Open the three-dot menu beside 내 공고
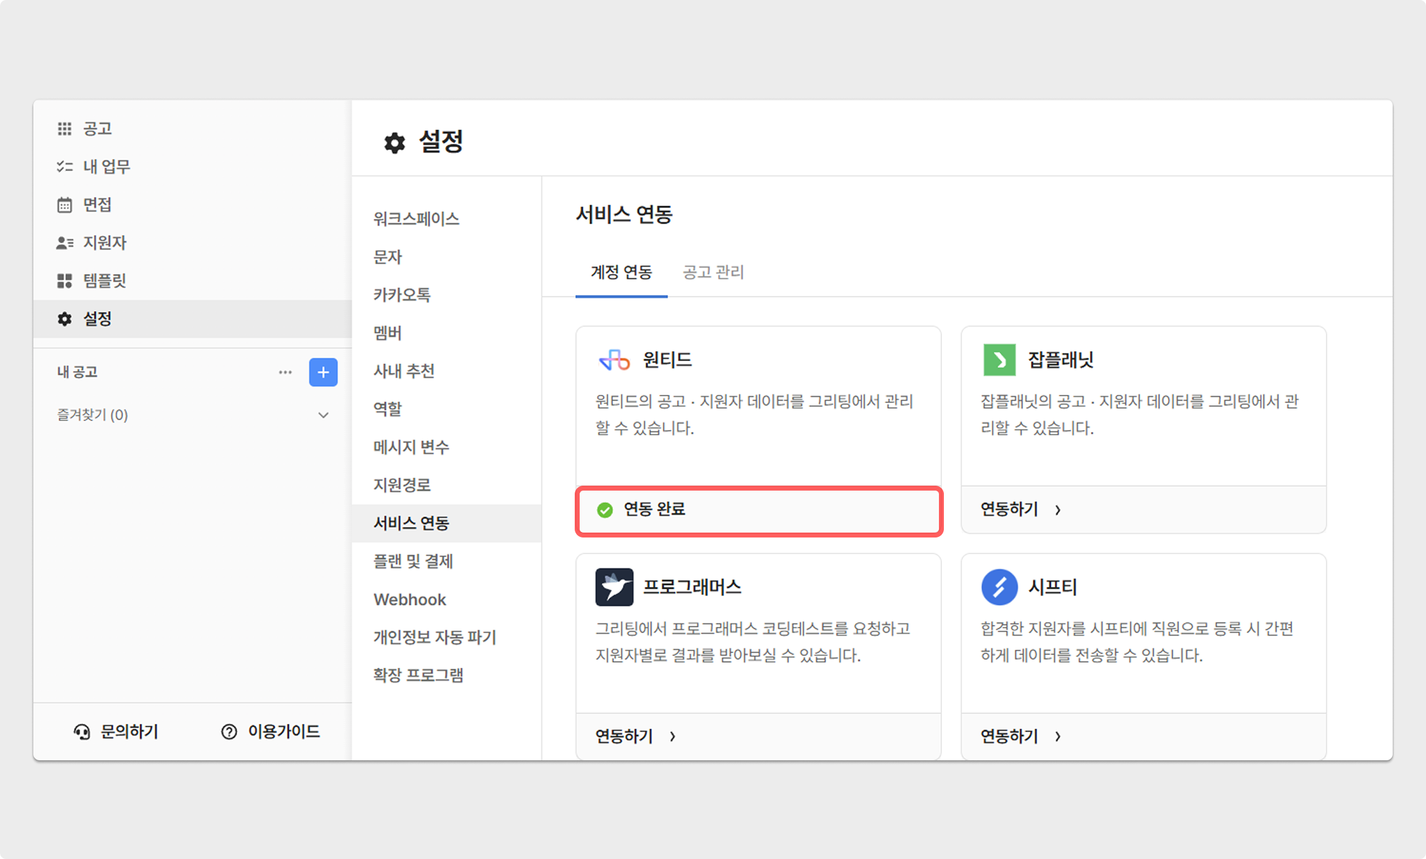The height and width of the screenshot is (859, 1426). pos(285,372)
